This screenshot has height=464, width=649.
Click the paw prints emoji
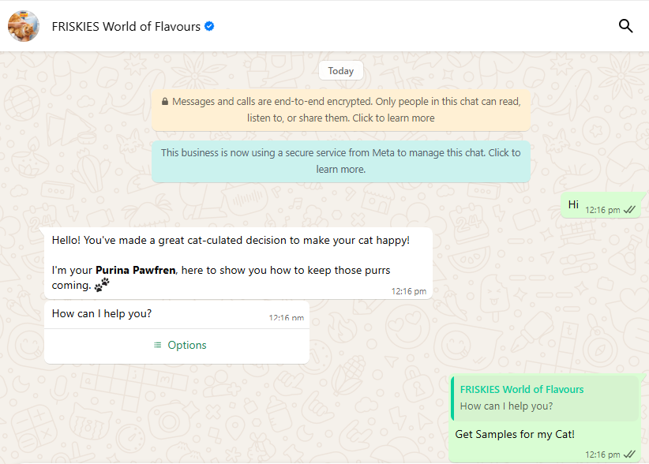(x=103, y=284)
